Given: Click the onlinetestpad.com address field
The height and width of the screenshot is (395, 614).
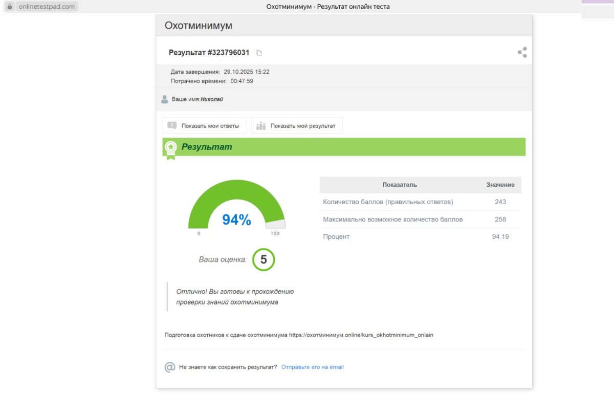Looking at the screenshot, I should click(x=47, y=7).
